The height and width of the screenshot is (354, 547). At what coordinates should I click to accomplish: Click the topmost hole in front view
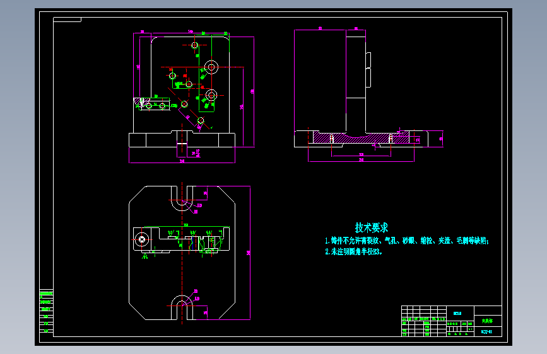(x=195, y=45)
